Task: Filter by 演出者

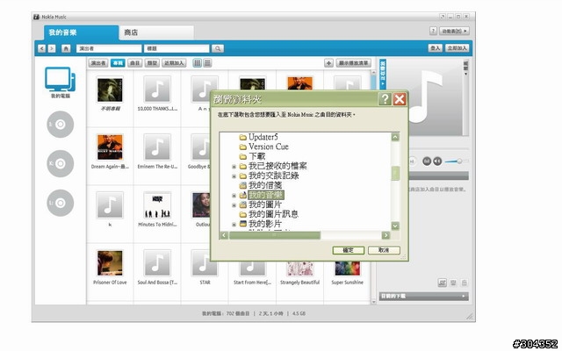Action: 98,63
